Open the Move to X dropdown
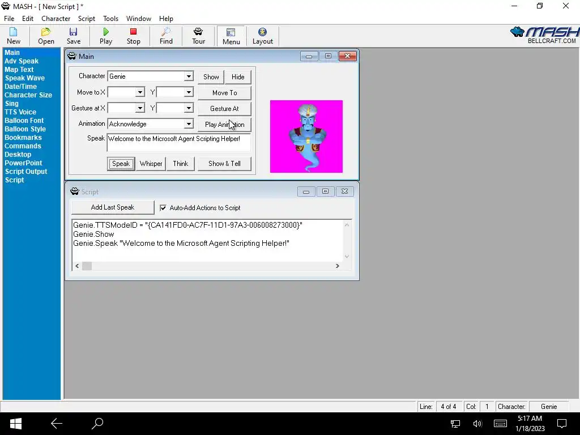 tap(140, 92)
